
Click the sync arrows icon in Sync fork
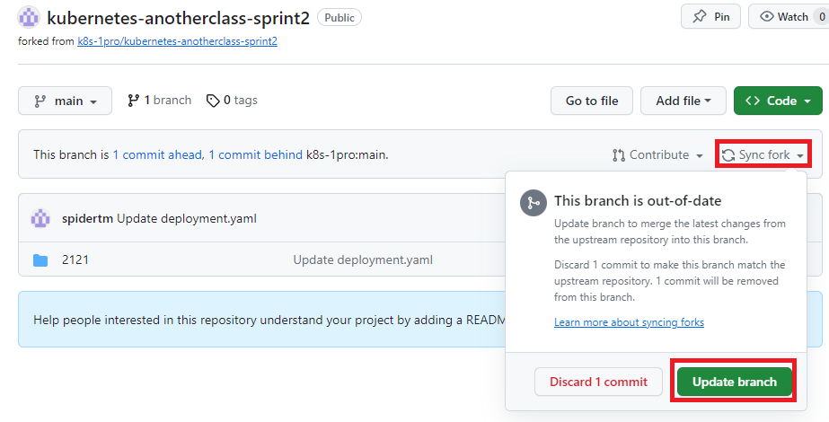click(728, 155)
